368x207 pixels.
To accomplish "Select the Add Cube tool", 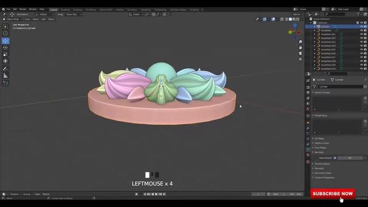I will pyautogui.click(x=5, y=83).
